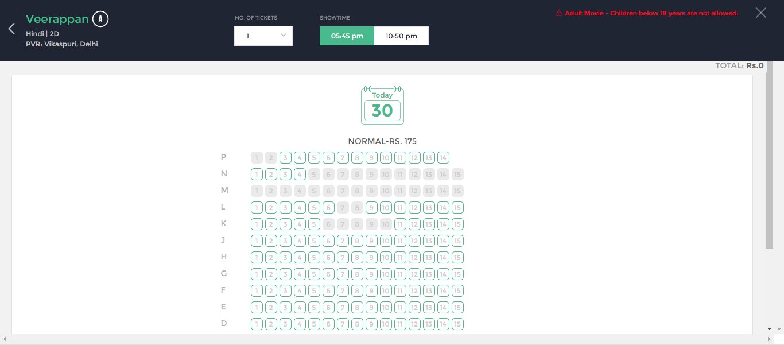Image resolution: width=784 pixels, height=345 pixels.
Task: Click the PVR: Vikaspuri, Delhi venue text
Action: click(62, 44)
